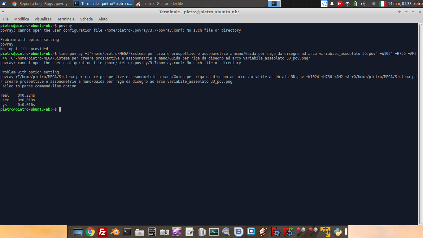Screen dimensions: 423x238
Task: Open the home folder from the dock
Action: click(140, 232)
